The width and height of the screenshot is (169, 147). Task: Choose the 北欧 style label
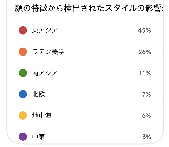(x=38, y=94)
